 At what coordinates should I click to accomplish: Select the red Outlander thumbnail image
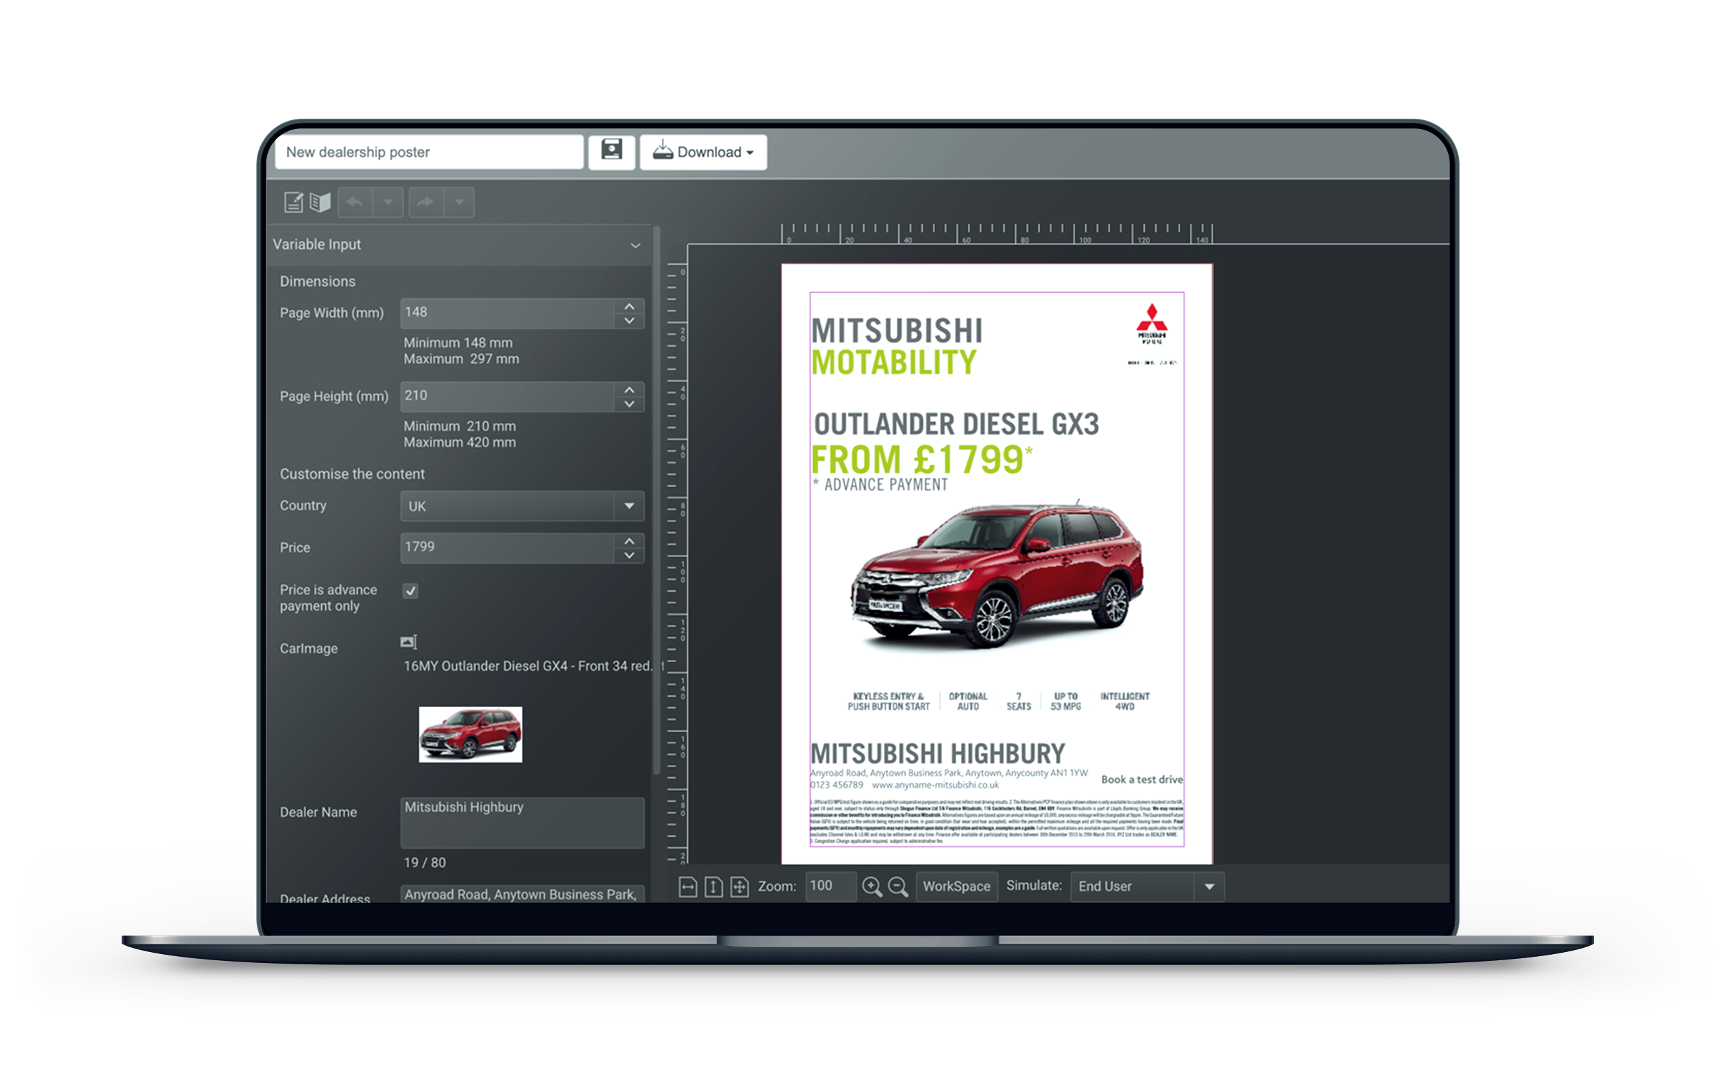tap(471, 734)
